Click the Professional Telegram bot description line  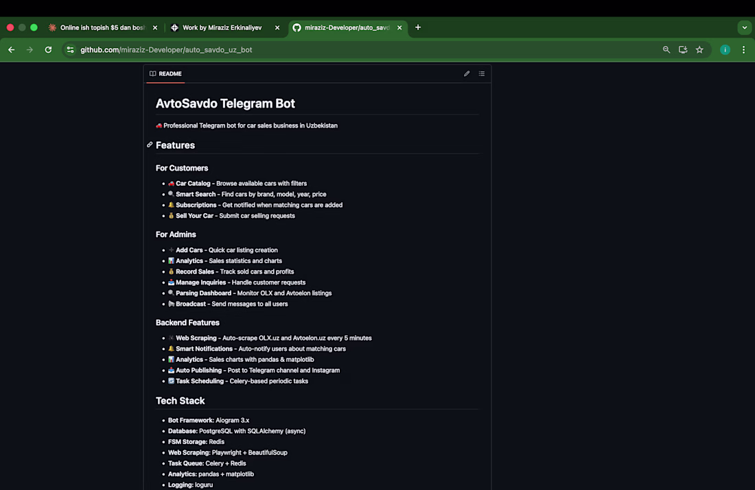(x=246, y=125)
